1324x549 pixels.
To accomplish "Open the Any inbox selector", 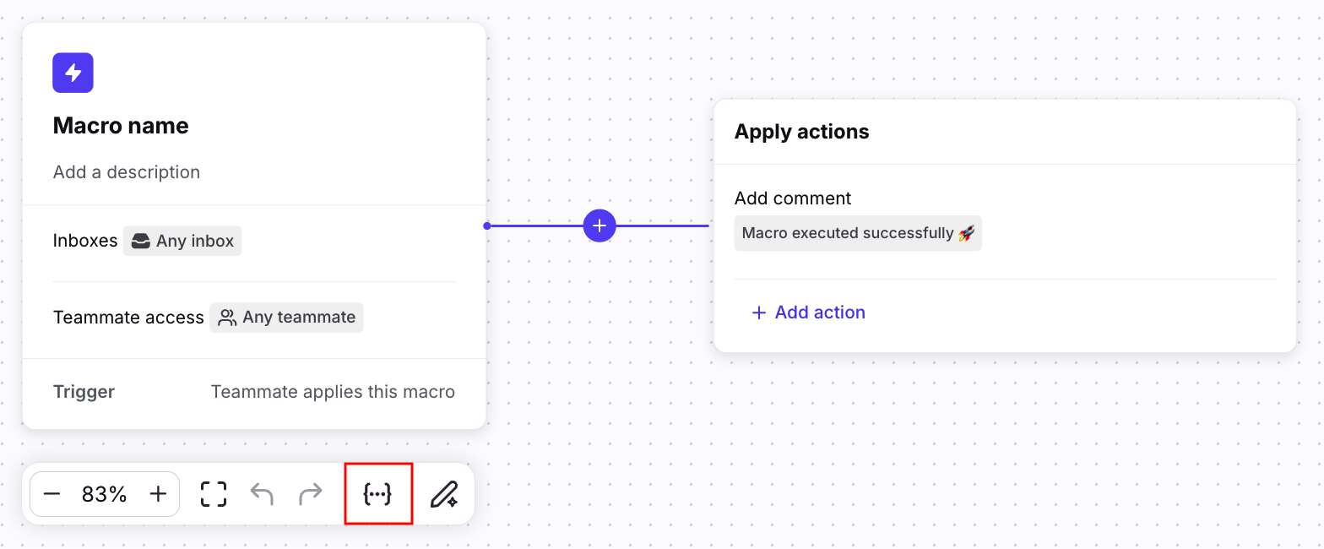I will tap(182, 241).
